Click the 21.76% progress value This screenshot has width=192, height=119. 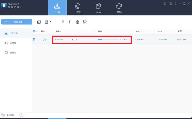pyautogui.click(x=124, y=39)
